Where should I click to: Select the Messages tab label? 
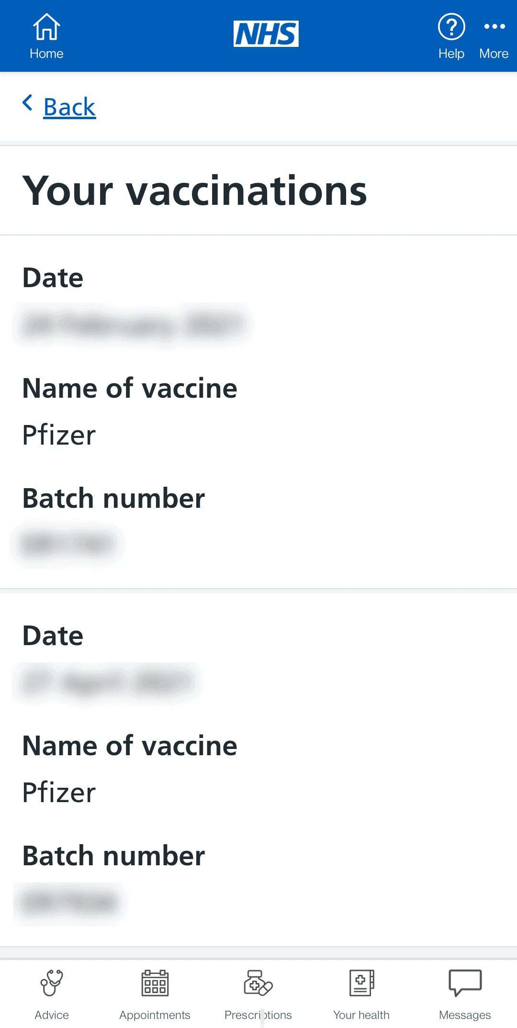[x=465, y=1015]
